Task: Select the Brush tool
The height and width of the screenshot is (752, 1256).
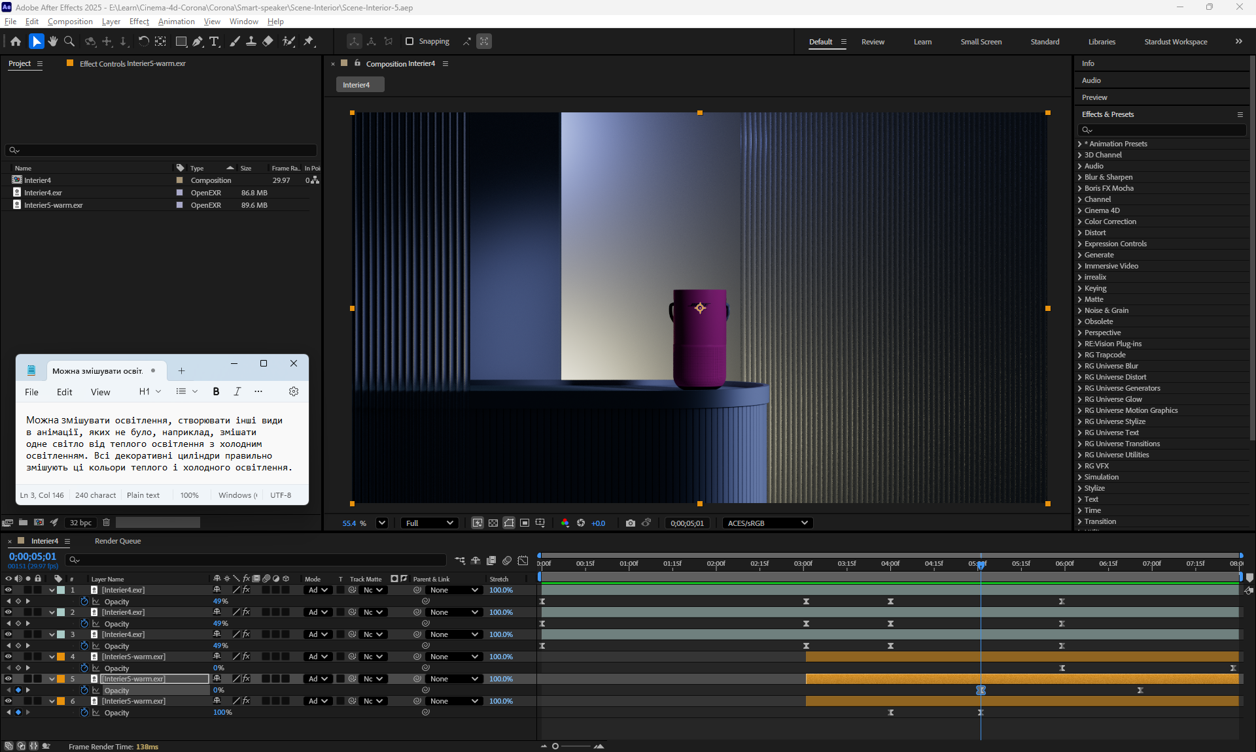Action: click(235, 41)
